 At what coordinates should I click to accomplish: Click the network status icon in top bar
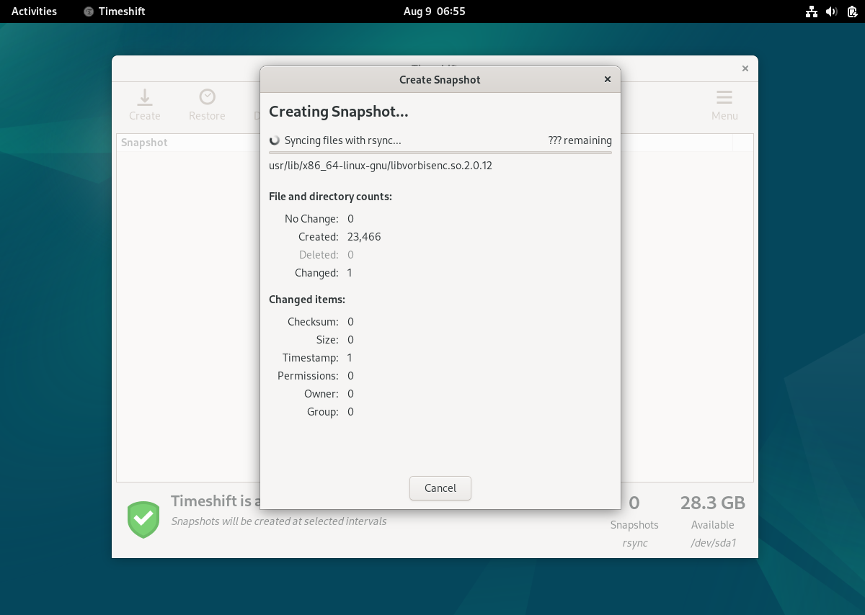812,12
